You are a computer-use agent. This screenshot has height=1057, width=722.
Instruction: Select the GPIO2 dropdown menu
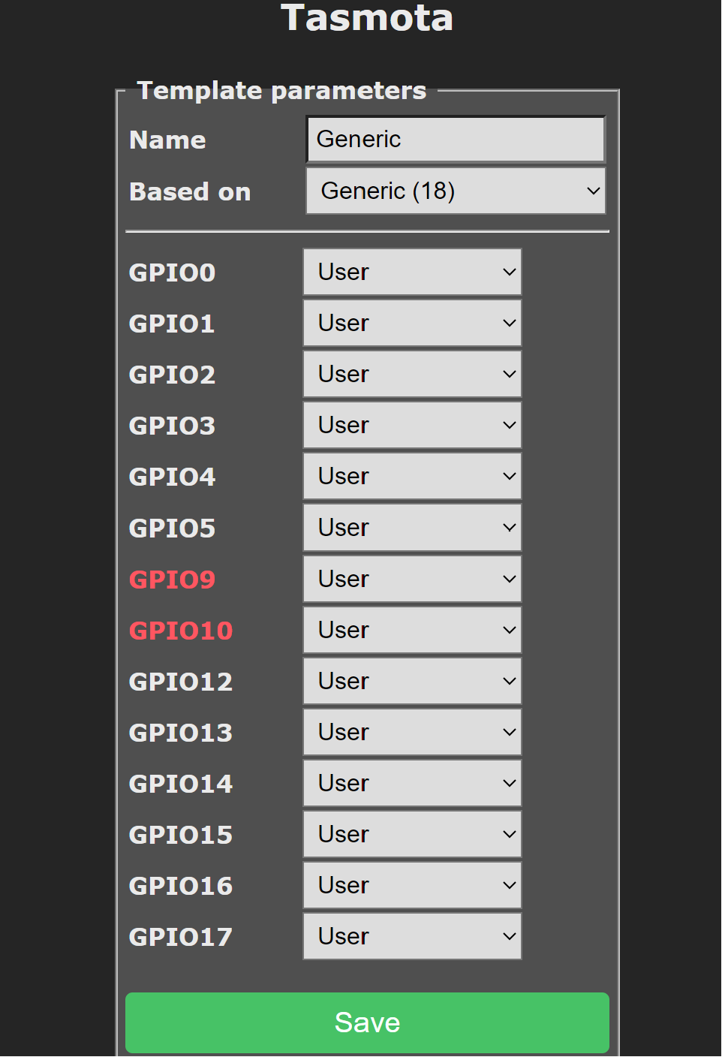click(412, 374)
